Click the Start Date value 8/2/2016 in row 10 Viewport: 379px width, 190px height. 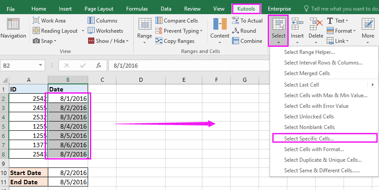[x=68, y=173]
